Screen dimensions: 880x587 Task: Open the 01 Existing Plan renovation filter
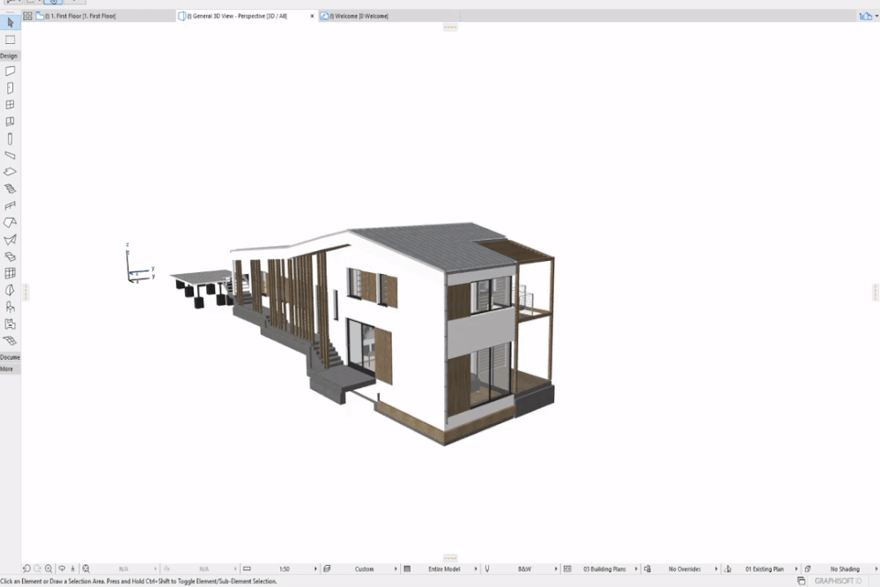765,569
